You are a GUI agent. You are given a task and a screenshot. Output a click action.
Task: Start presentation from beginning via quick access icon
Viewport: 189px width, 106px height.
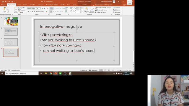pos(12,1)
